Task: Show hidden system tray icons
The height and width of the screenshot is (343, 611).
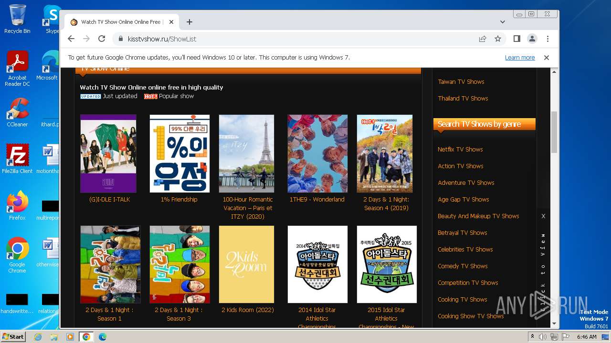Action: click(532, 337)
